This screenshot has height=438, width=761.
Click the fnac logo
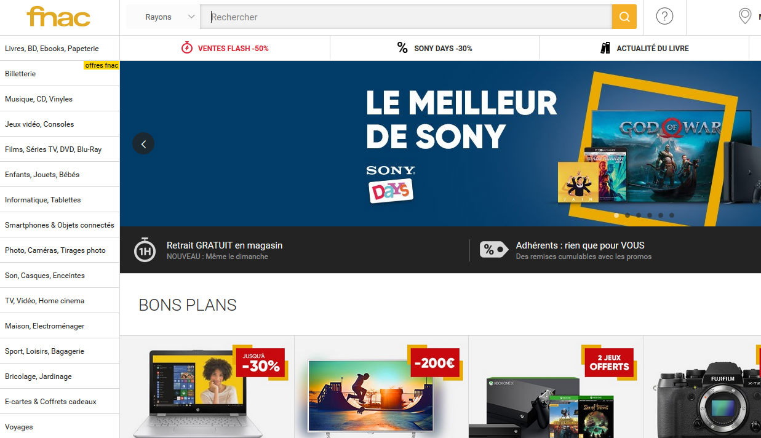[59, 17]
